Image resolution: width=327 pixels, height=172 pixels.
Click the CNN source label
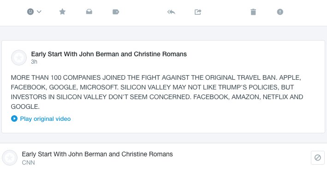(x=28, y=163)
